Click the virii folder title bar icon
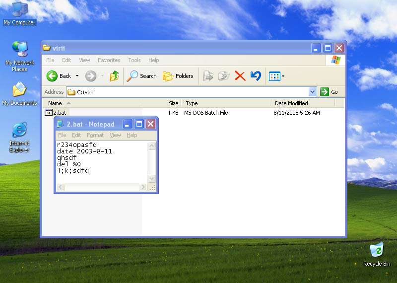This screenshot has height=283, width=397. click(x=46, y=48)
